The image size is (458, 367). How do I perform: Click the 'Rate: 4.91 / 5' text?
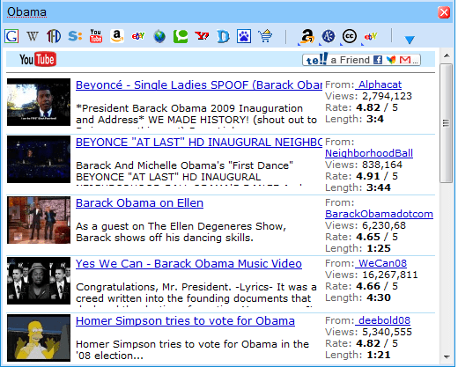[361, 176]
